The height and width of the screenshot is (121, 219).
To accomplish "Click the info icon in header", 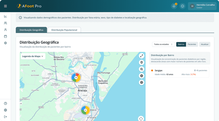I will tap(182, 6).
